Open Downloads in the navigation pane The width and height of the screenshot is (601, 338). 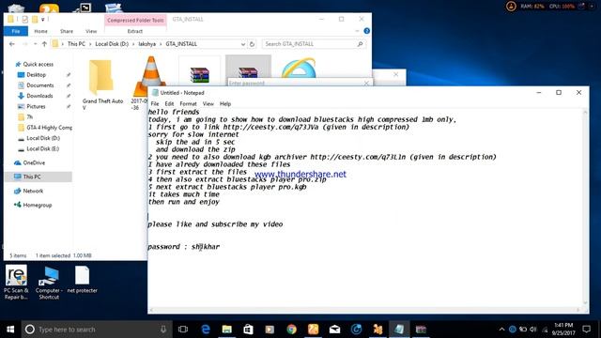pyautogui.click(x=39, y=96)
